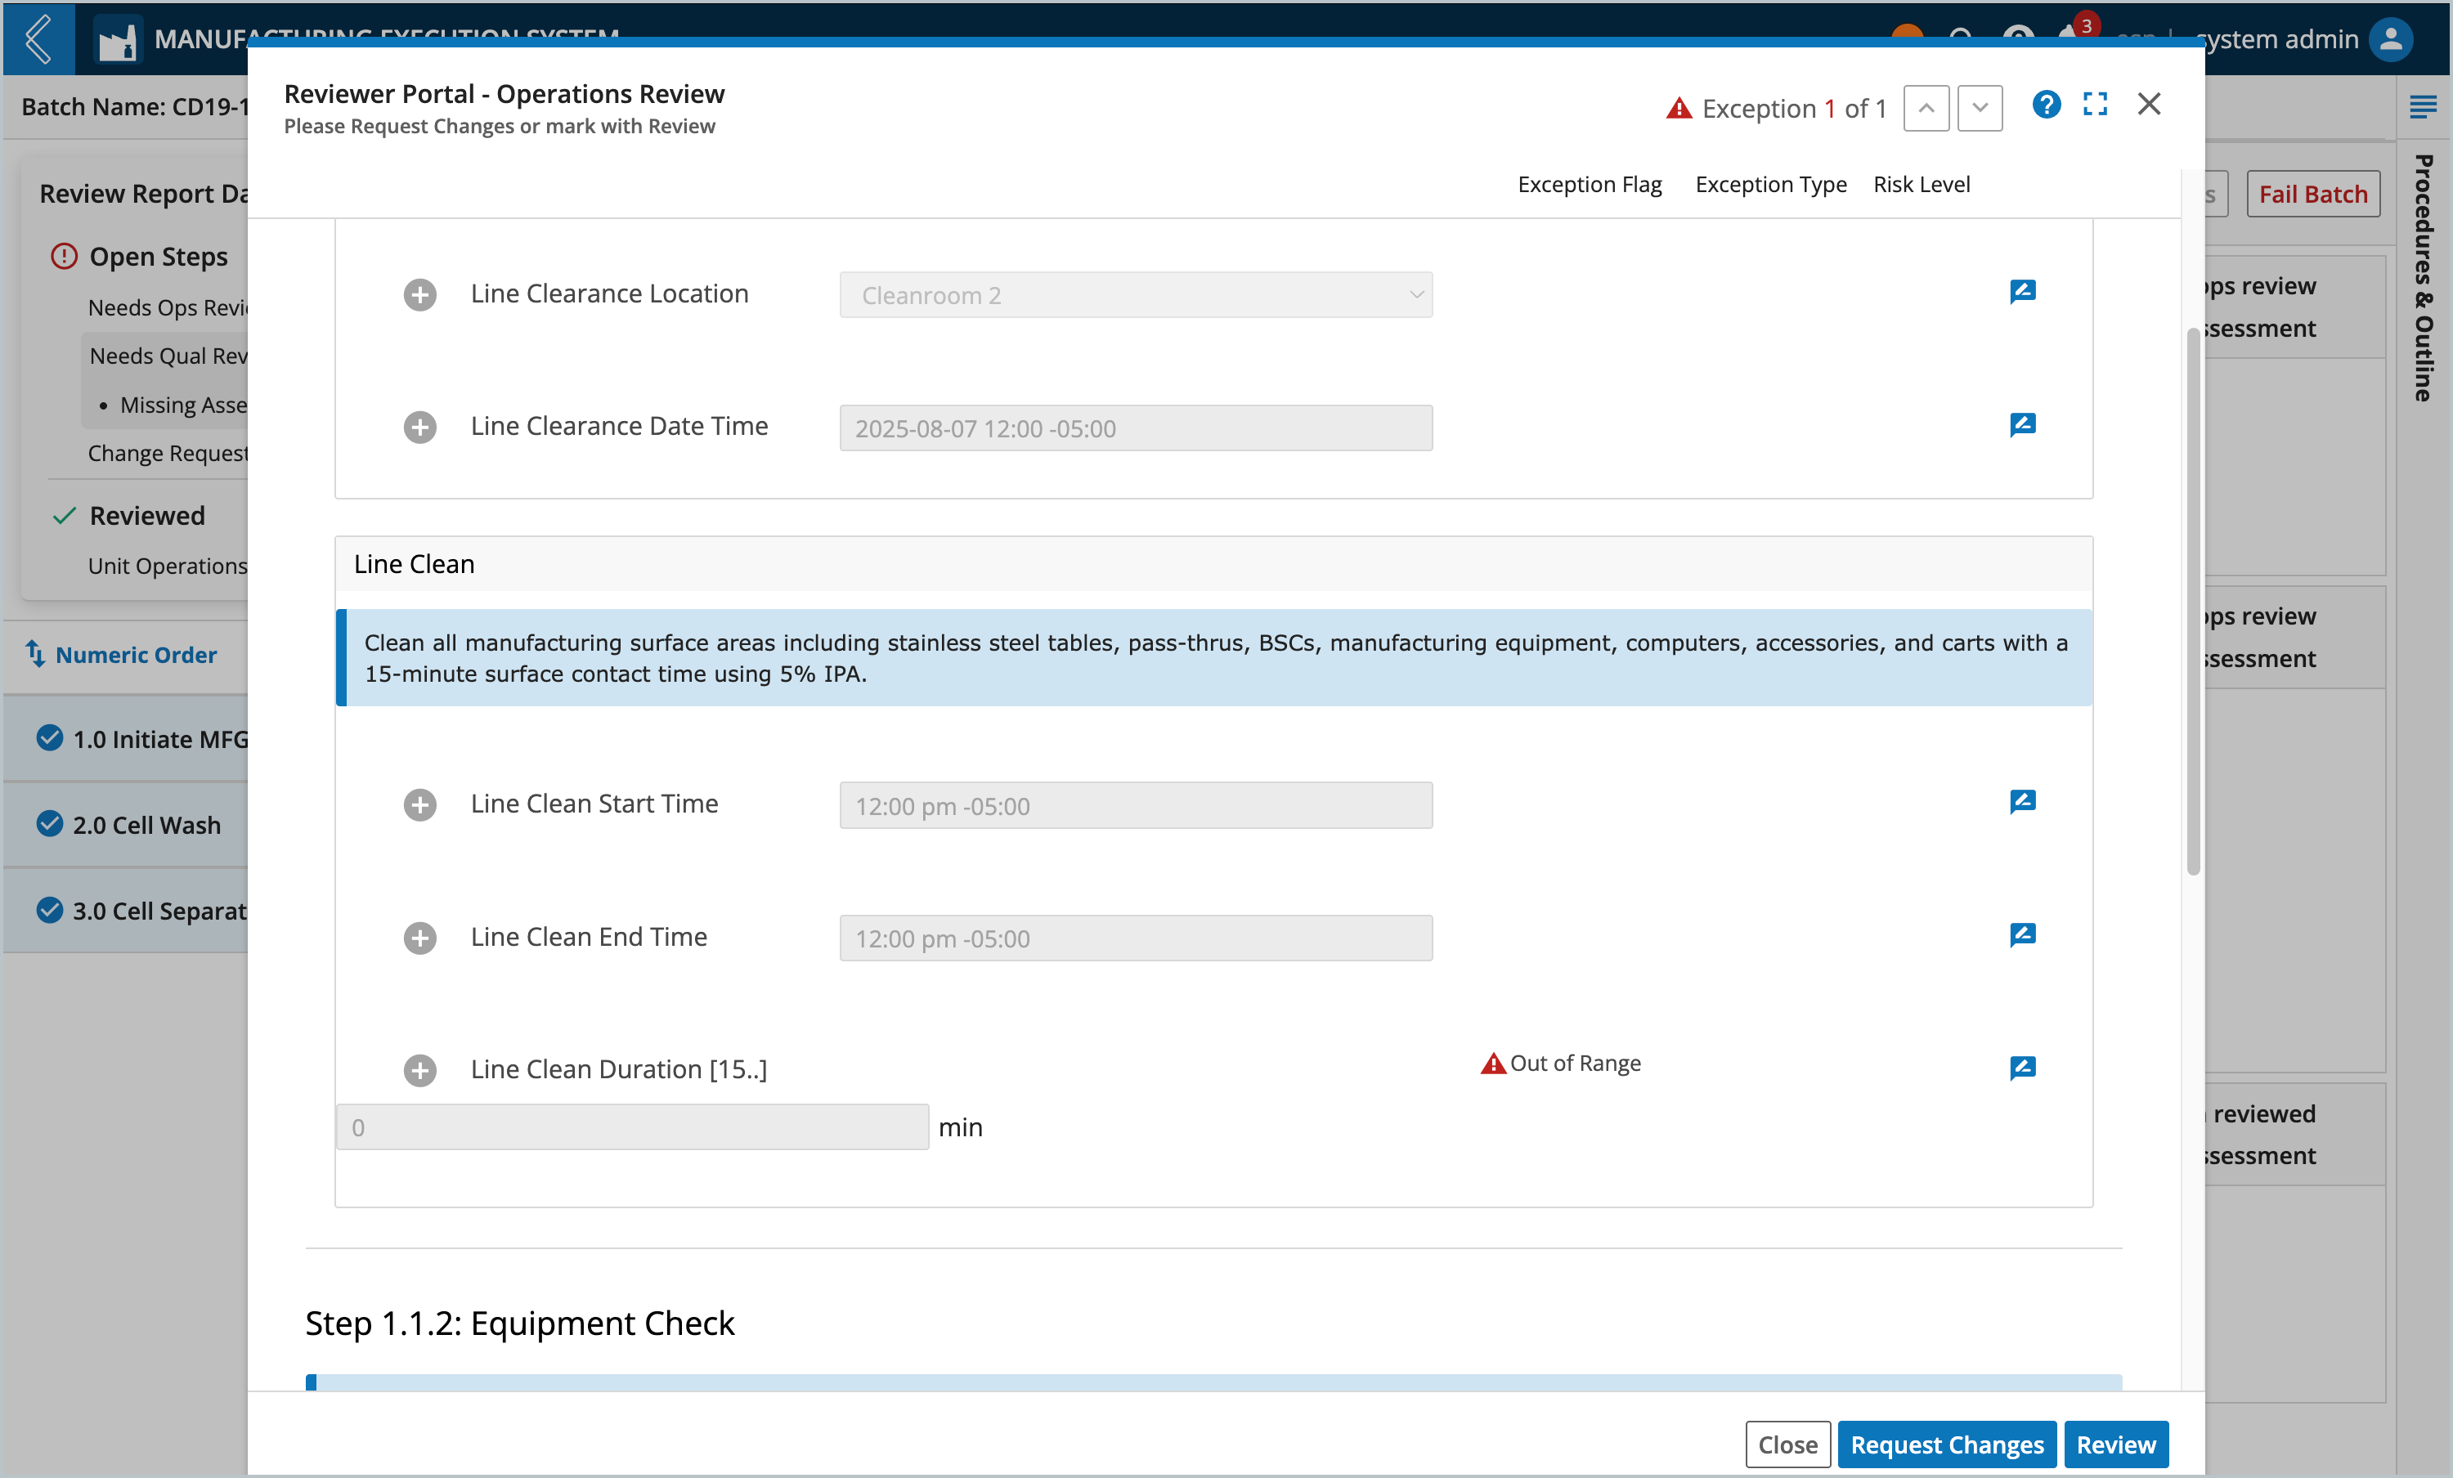2453x1478 pixels.
Task: Open the Line Clearance Location dropdown
Action: tap(1136, 294)
